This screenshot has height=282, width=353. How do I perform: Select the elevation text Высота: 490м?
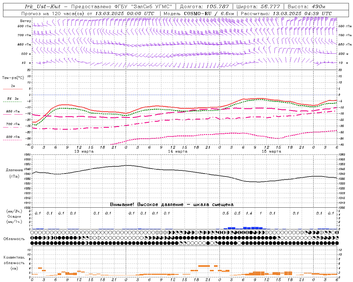click(x=306, y=7)
